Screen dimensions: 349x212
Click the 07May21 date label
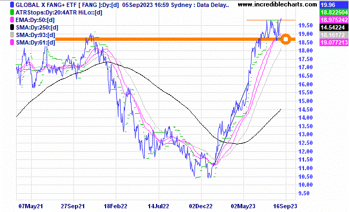(31, 206)
